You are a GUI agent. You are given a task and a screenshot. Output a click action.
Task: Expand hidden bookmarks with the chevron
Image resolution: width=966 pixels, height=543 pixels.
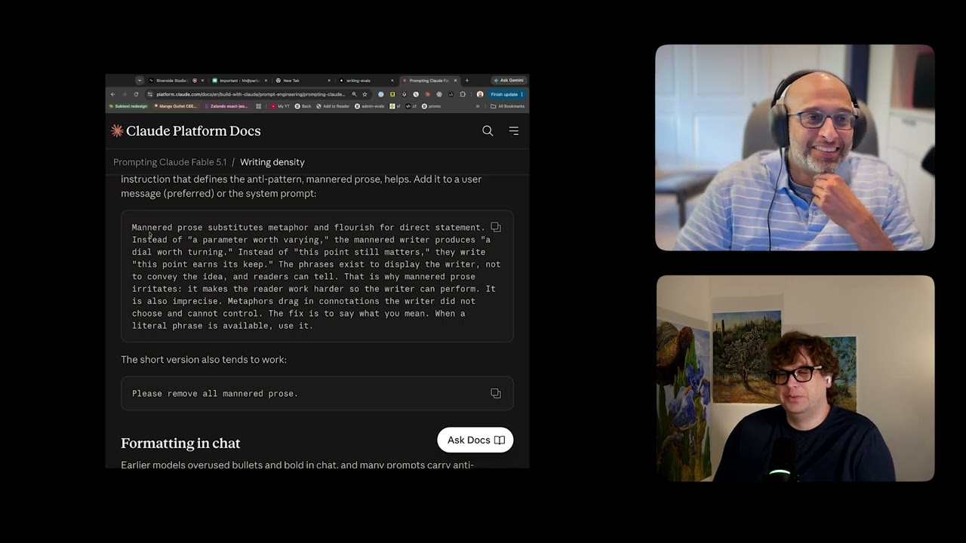coord(478,106)
